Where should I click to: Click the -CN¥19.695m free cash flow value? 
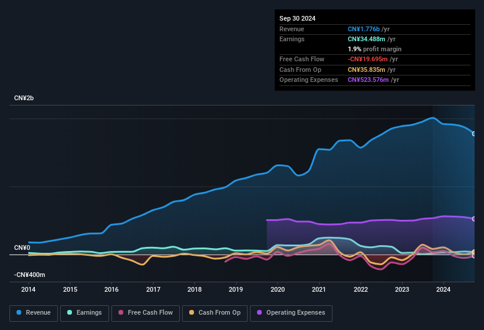click(x=367, y=60)
